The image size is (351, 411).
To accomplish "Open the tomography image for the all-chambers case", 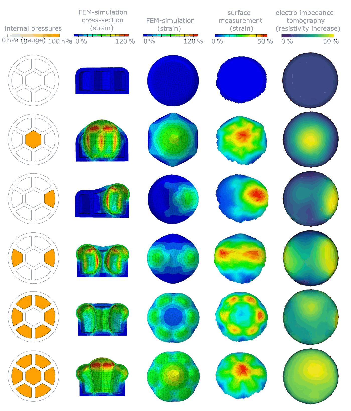I will coord(311,376).
